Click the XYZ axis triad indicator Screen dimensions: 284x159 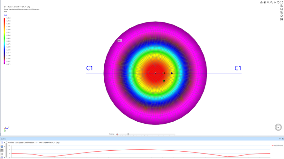[x=6, y=129]
